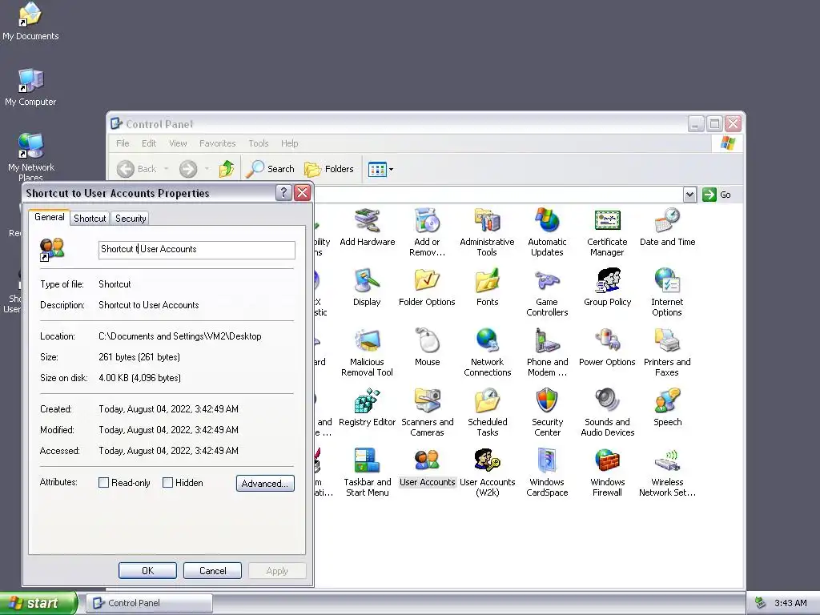Screen dimensions: 820x615
Task: Open Phone and Modem Options icon
Action: (x=547, y=352)
